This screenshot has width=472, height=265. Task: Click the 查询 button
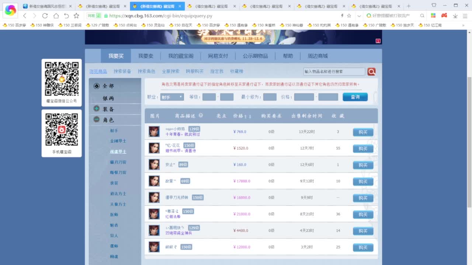[x=355, y=97]
